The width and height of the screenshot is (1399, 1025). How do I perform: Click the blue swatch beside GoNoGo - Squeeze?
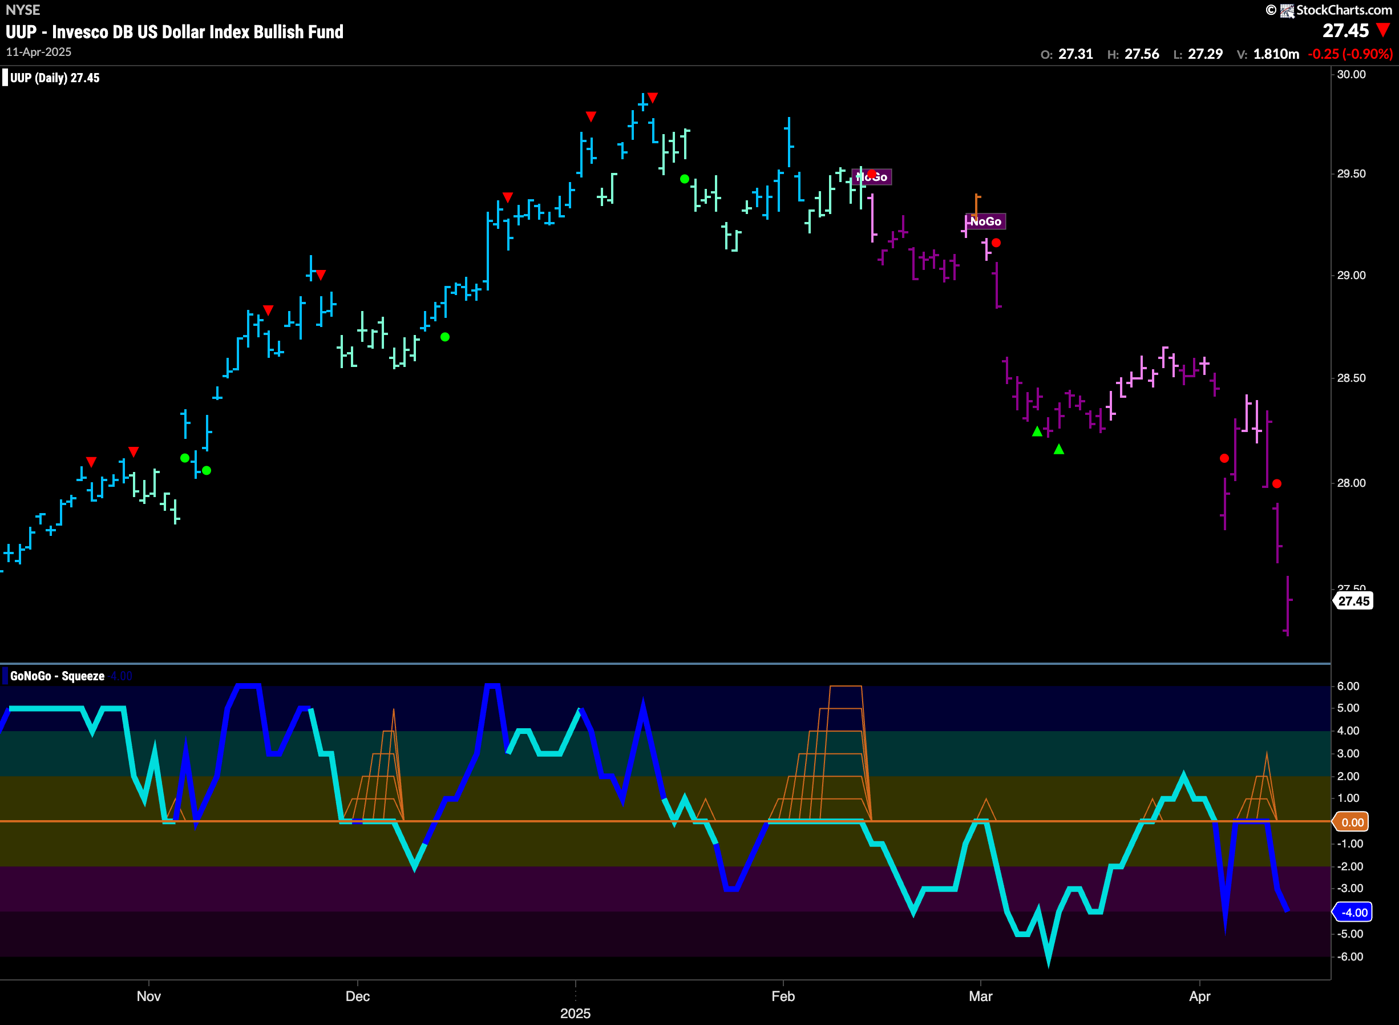5,676
